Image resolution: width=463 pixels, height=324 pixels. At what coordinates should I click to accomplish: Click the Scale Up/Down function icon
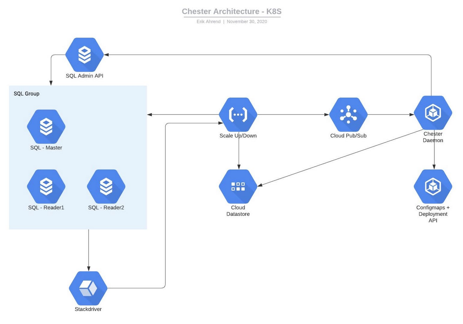[x=238, y=114]
